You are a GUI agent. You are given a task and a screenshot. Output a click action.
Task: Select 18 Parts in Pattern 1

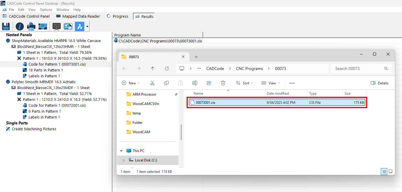[x=46, y=70]
